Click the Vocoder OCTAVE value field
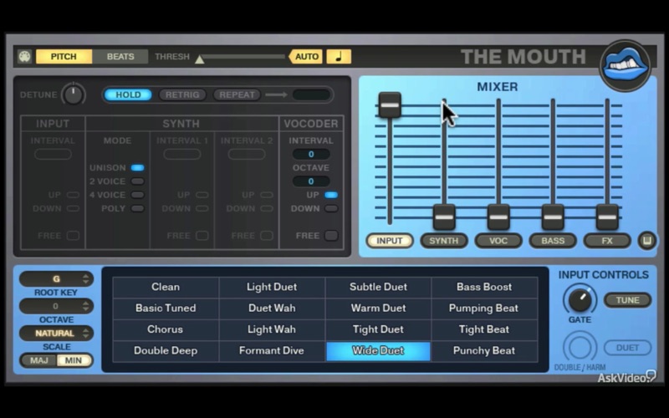This screenshot has height=418, width=669. (x=311, y=181)
